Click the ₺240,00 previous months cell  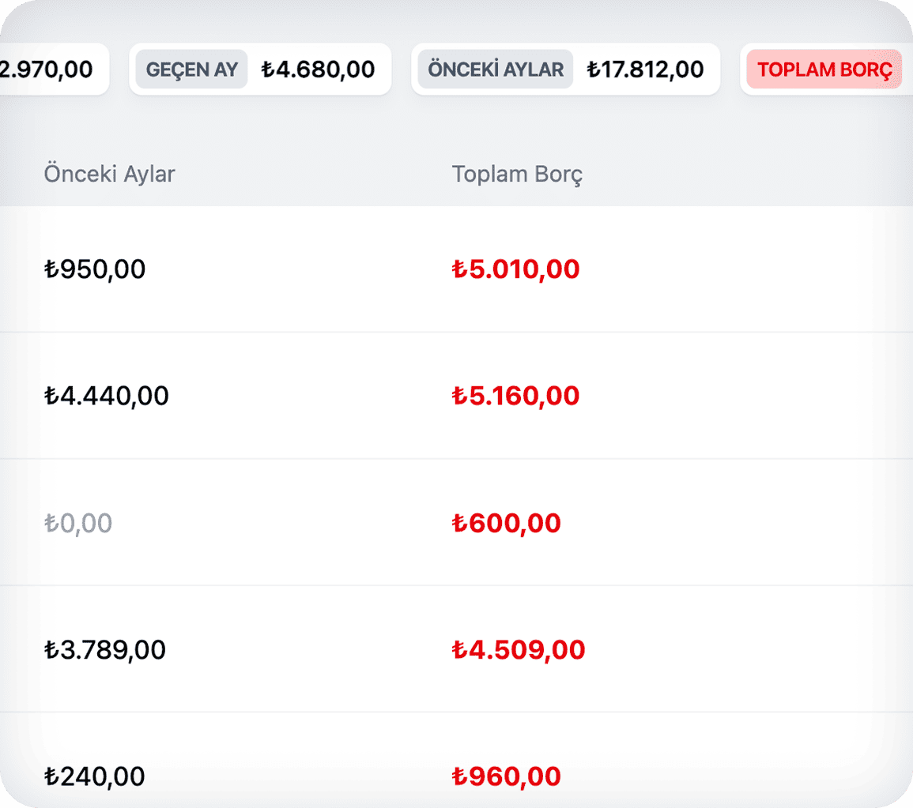click(95, 776)
